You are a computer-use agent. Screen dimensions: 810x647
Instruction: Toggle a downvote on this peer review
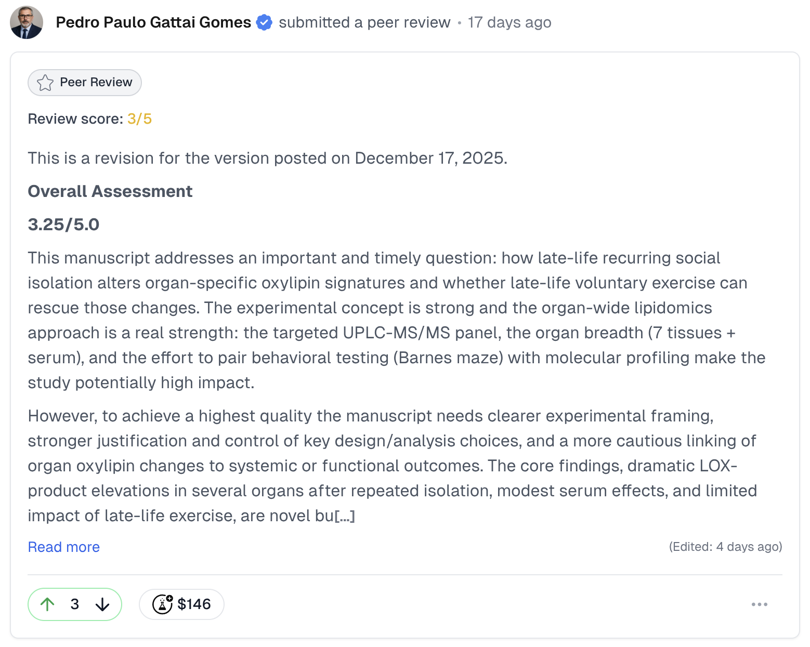point(102,604)
